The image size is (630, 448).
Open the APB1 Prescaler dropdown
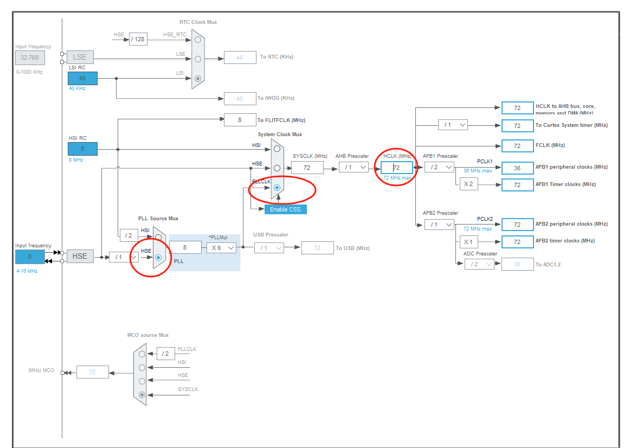click(x=439, y=167)
